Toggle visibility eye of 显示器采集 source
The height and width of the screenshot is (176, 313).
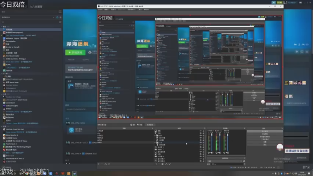[201, 152]
